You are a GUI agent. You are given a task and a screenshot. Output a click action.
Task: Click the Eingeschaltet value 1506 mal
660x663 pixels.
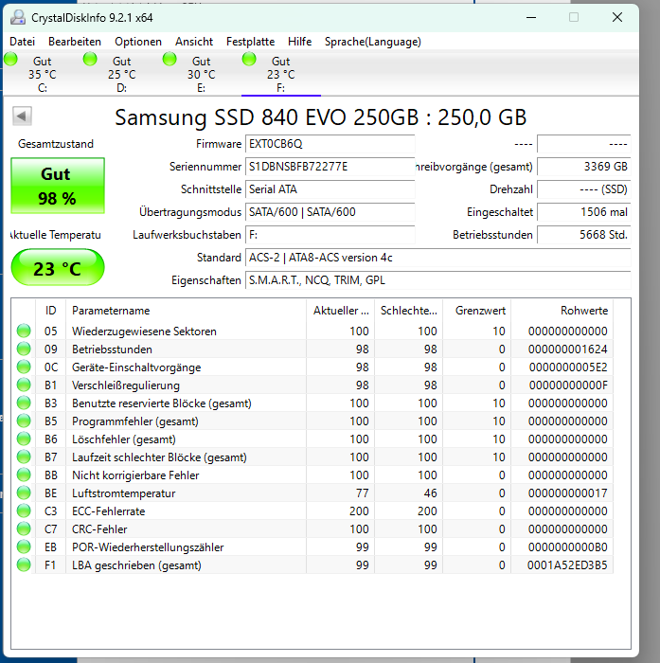(584, 212)
